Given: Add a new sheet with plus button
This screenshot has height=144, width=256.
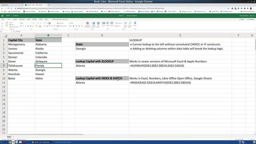Looking at the screenshot, I should (x=13, y=137).
